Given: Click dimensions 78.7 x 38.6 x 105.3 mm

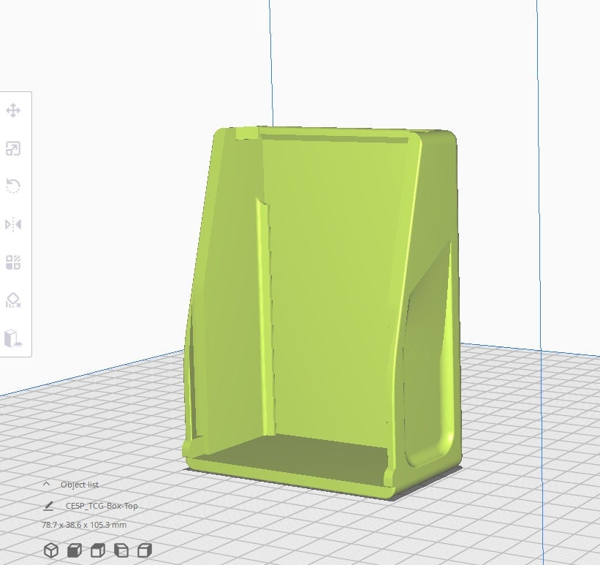Looking at the screenshot, I should pos(84,525).
